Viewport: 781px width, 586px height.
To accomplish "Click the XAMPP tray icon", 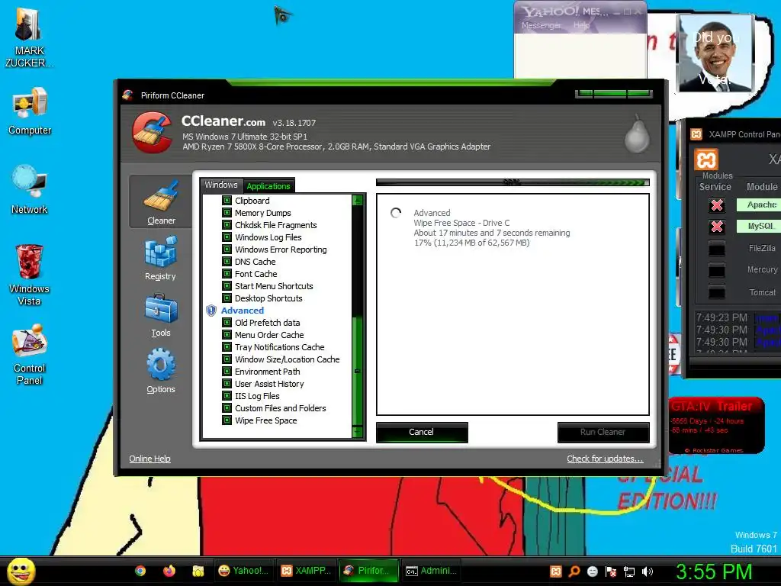I will pos(556,572).
